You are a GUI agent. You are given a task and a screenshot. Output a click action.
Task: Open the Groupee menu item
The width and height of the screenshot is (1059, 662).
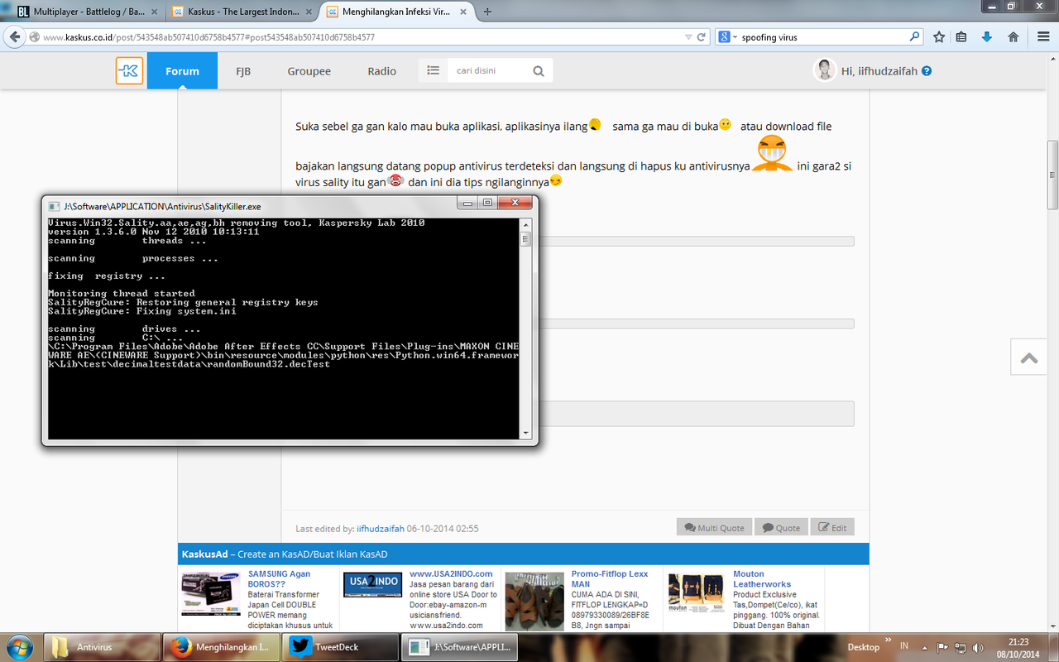[309, 71]
